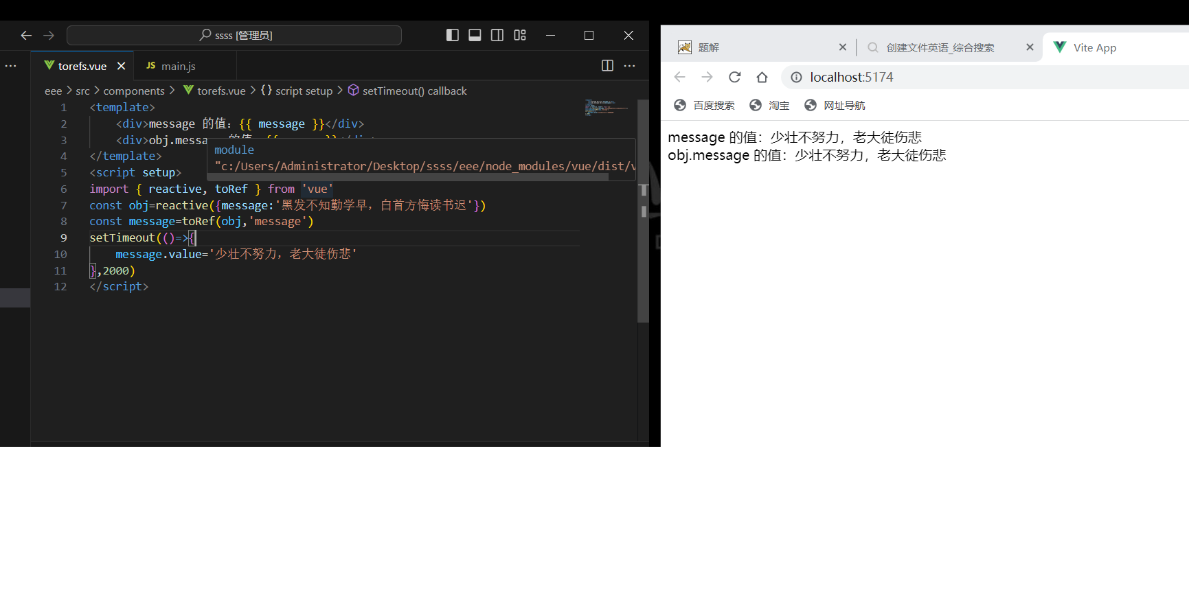Toggle bottom panel layout icon
Viewport: 1189px width, 593px height.
[x=475, y=35]
